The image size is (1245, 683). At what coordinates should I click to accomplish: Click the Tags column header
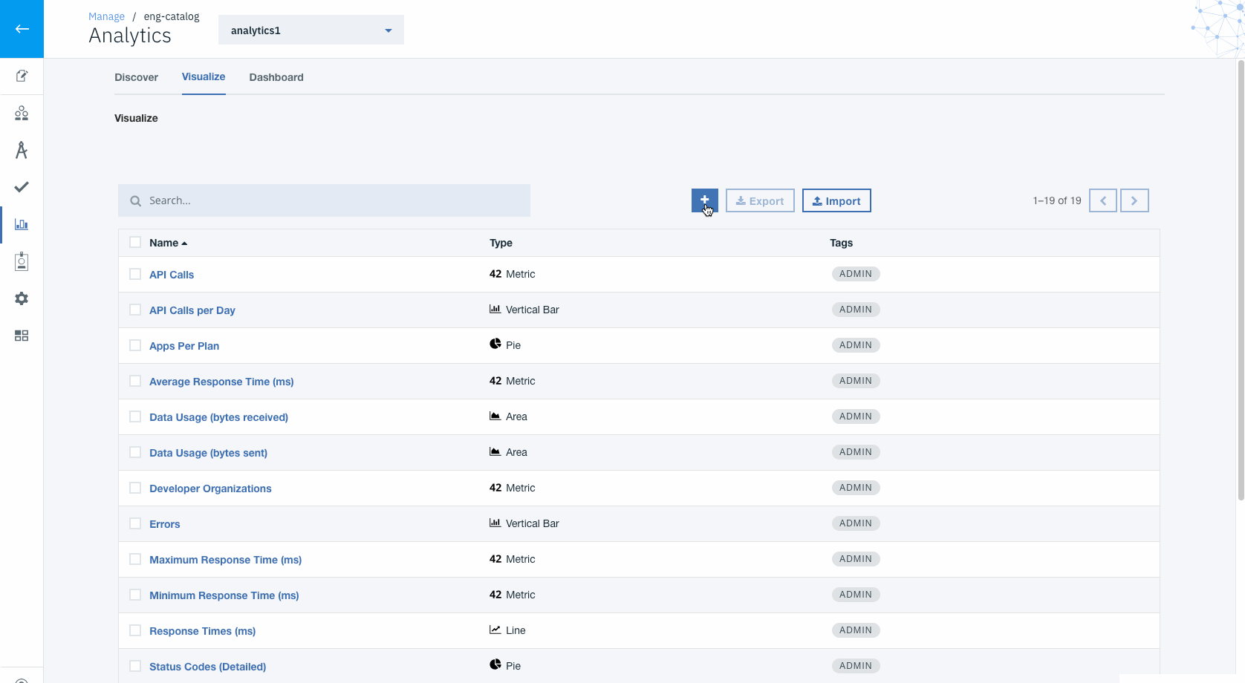(x=841, y=243)
